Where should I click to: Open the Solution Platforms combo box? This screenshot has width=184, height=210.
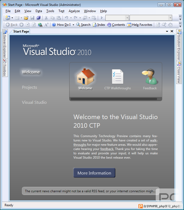coord(151,18)
